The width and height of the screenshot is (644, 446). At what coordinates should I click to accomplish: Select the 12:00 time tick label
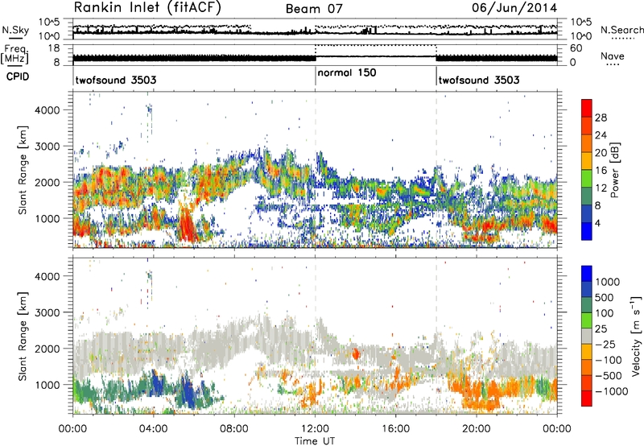(x=315, y=429)
